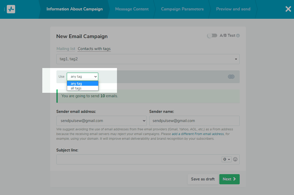
Task: Go to the Message Content step
Action: pos(132,9)
